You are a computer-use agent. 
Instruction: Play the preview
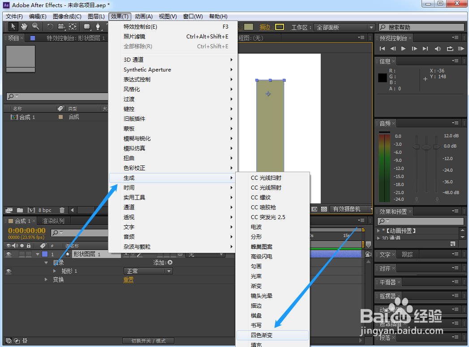coord(404,49)
